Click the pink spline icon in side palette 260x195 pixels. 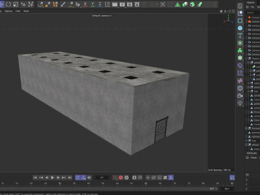coord(240,81)
